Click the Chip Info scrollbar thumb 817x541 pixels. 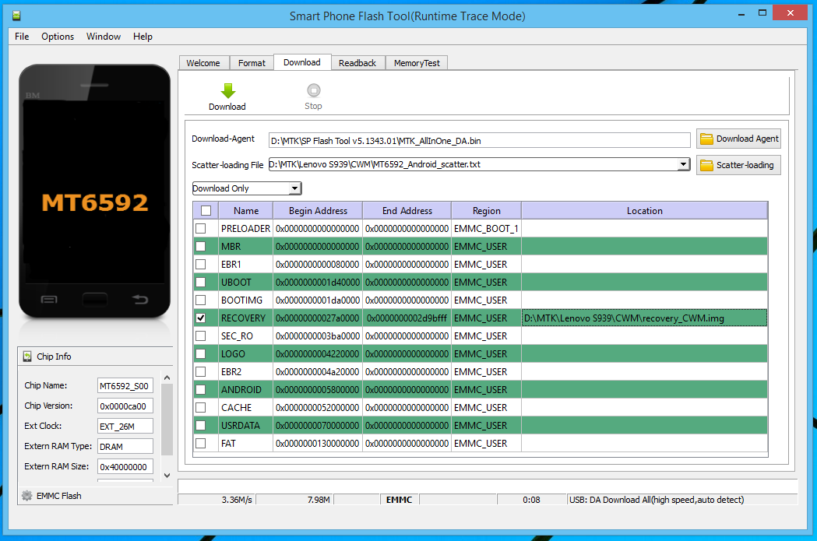[x=167, y=420]
